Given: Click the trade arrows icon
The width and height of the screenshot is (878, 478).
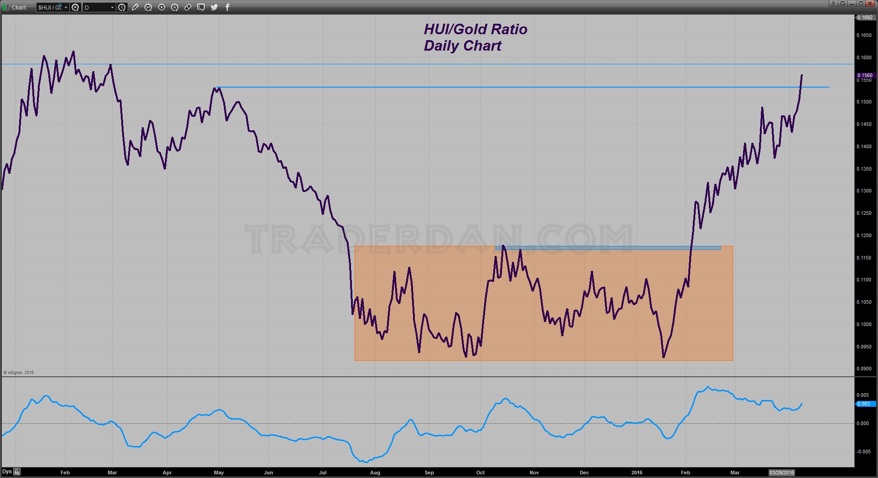Looking at the screenshot, I should [188, 7].
